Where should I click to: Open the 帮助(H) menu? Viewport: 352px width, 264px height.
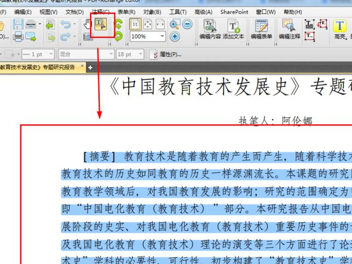[x=293, y=12]
